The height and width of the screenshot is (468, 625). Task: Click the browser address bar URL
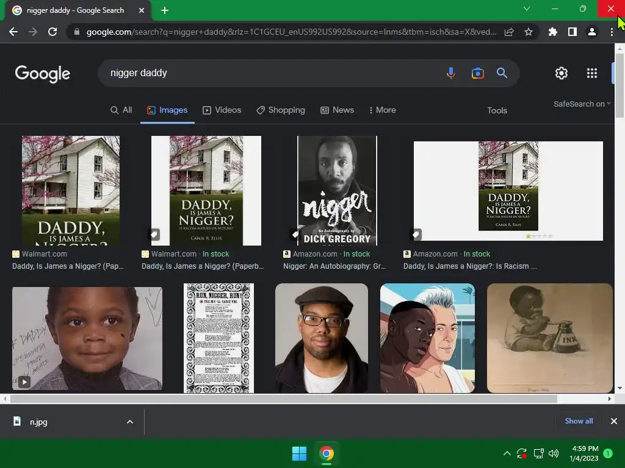[291, 32]
